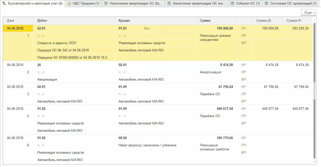Click the Дт/Кт icon on the first tab
Viewport: 321px width, 167px height.
point(4,4)
